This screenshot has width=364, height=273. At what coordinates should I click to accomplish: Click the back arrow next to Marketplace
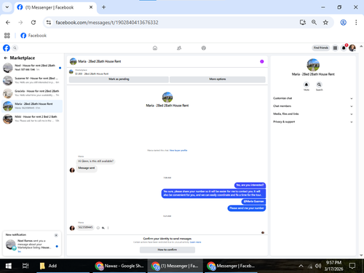[x=6, y=58]
